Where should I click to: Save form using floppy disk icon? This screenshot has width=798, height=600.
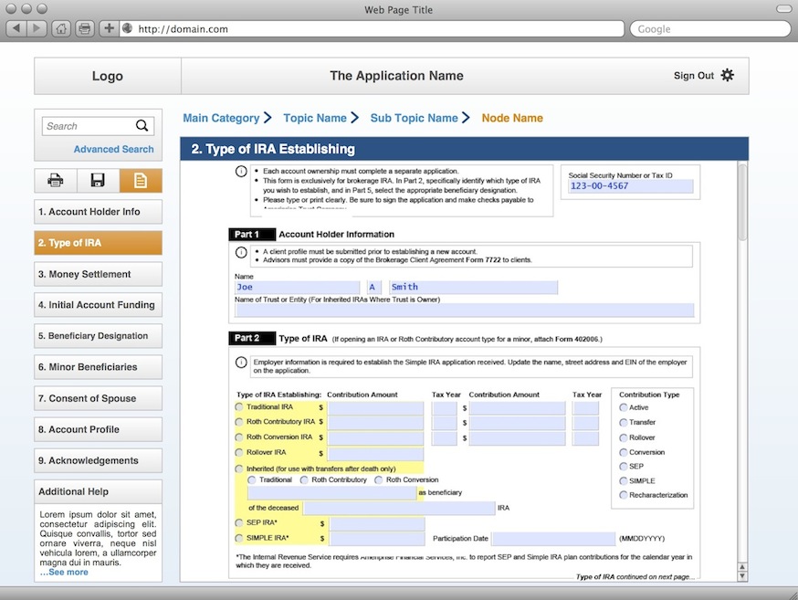(x=98, y=180)
